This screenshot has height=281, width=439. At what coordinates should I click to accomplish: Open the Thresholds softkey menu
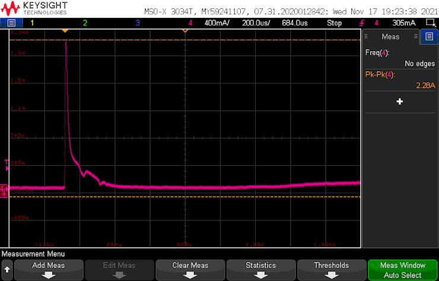pyautogui.click(x=331, y=270)
